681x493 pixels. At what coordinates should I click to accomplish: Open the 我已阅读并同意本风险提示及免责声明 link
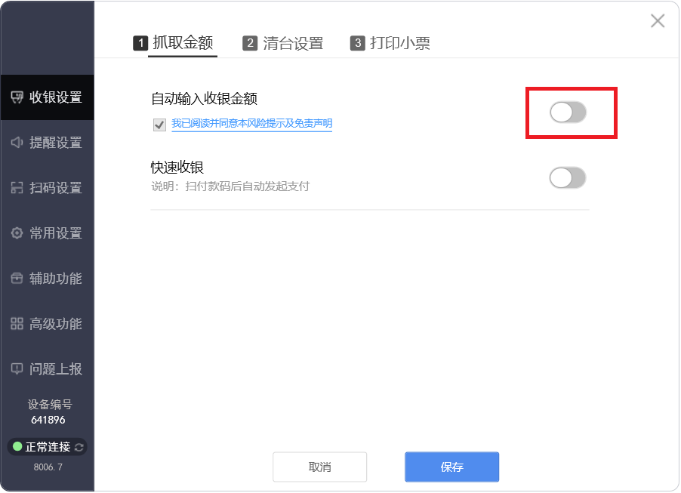[x=252, y=124]
